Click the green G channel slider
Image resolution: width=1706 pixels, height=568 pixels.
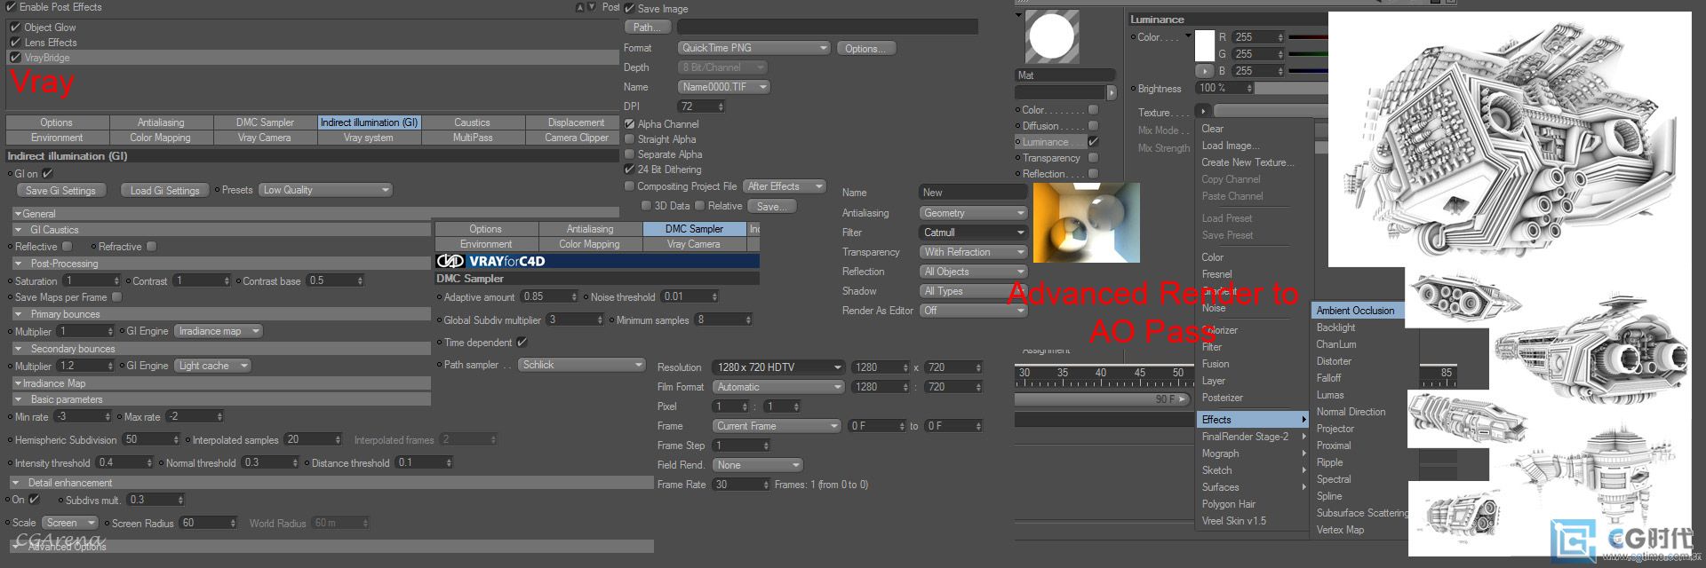1308,54
